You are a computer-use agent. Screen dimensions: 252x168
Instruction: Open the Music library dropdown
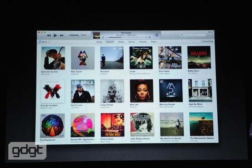(44, 42)
